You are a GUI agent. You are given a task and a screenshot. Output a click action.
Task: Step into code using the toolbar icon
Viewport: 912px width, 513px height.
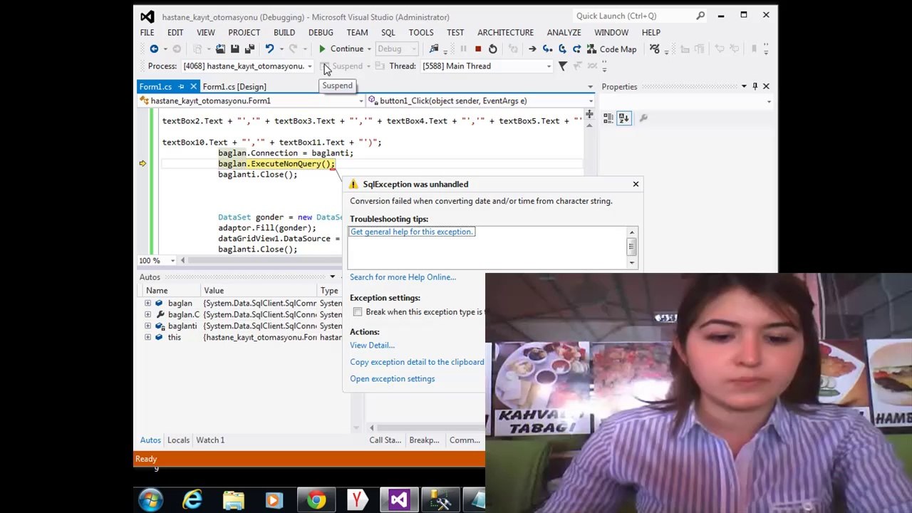(x=547, y=49)
